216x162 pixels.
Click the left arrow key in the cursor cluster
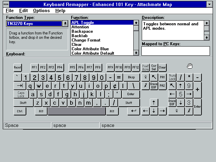(145, 111)
